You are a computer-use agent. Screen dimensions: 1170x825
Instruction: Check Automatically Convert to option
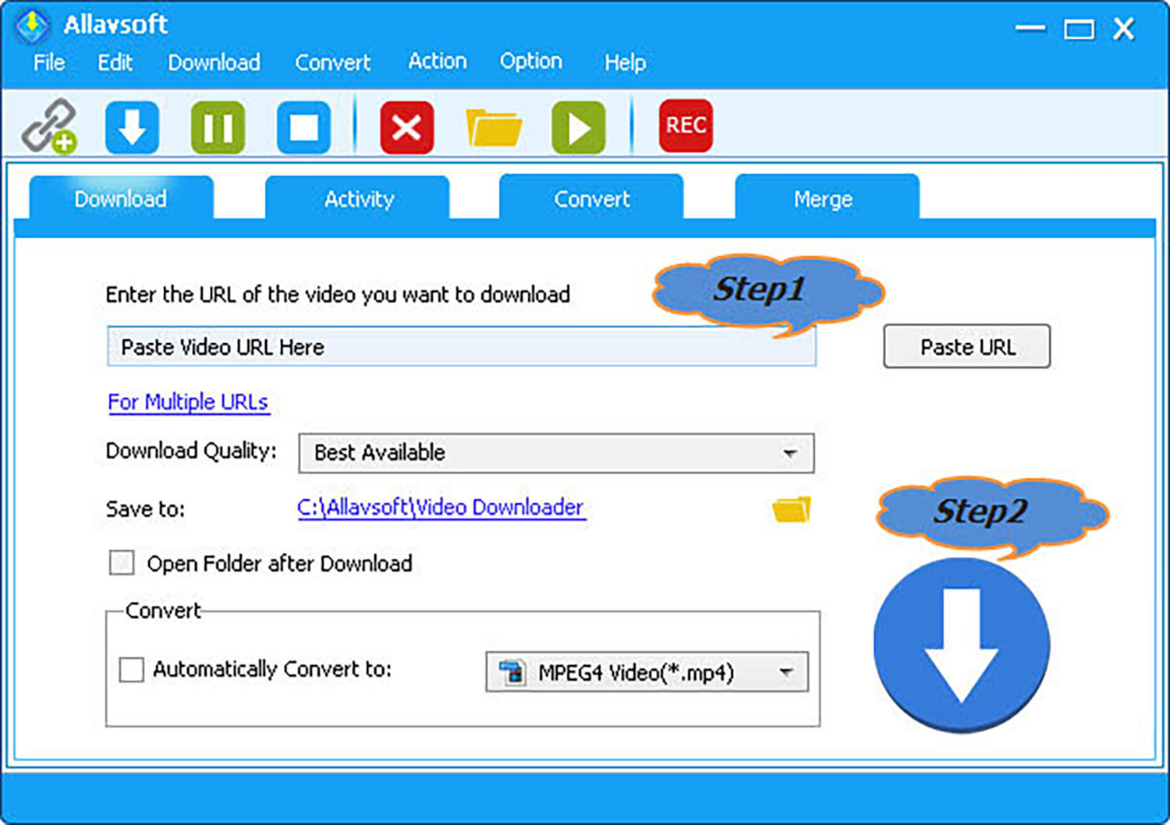click(131, 669)
